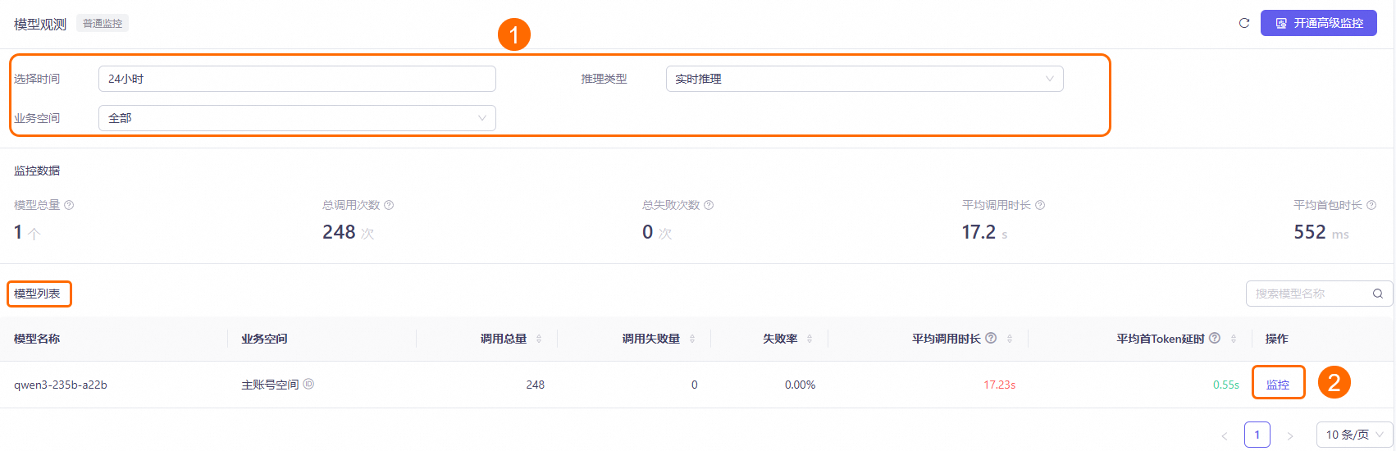Open 监控 link for qwen3-235b-a22b
Screen dimensions: 1396x451
click(x=1278, y=385)
